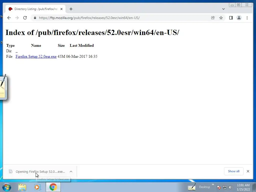The width and height of the screenshot is (256, 192).
Task: Close the Directory Listing tab
Action: click(61, 9)
